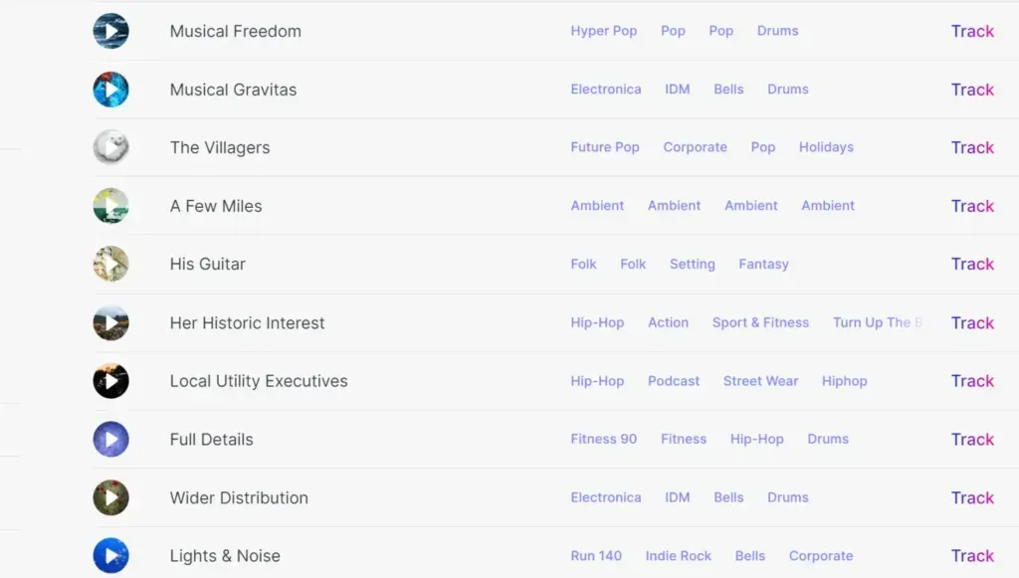
Task: Play the Musical Freedom track
Action: point(111,31)
